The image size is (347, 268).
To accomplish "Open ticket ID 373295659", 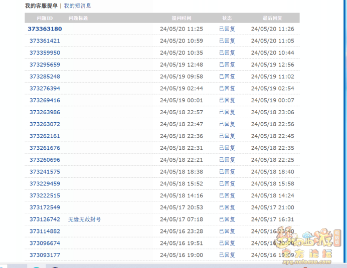I will point(45,65).
